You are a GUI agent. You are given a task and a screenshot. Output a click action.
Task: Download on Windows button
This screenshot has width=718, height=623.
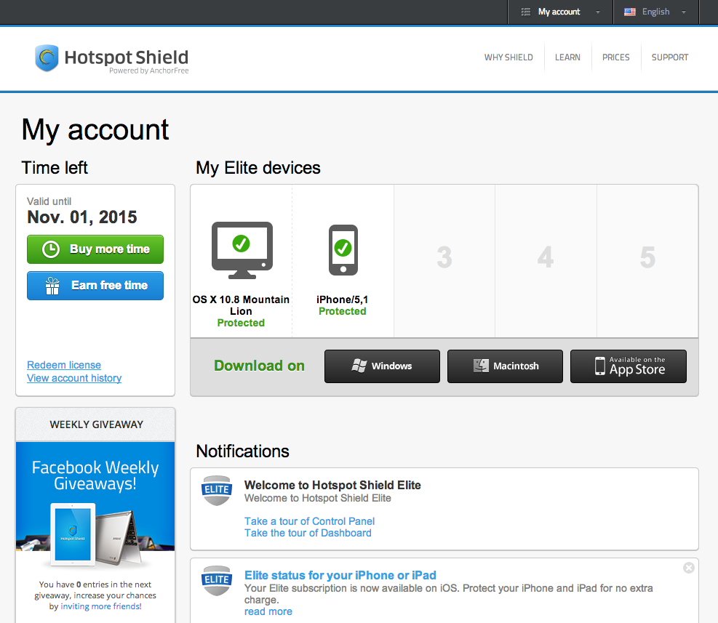(382, 366)
